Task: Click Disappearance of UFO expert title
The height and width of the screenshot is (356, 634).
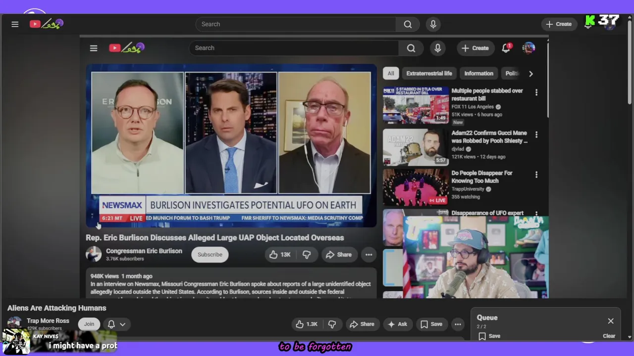Action: click(x=487, y=213)
